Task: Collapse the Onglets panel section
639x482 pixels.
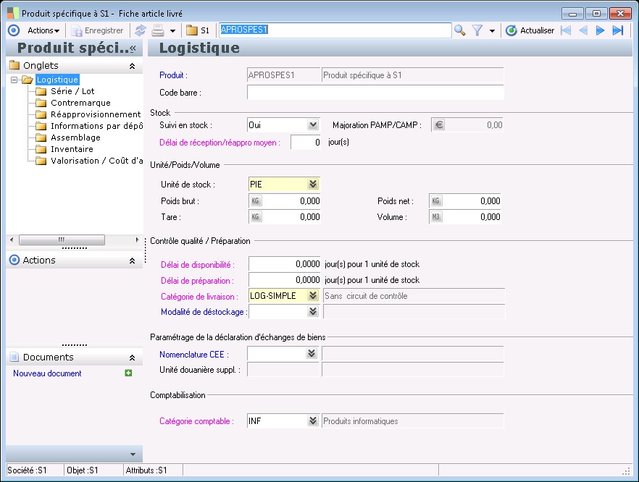Action: [132, 66]
